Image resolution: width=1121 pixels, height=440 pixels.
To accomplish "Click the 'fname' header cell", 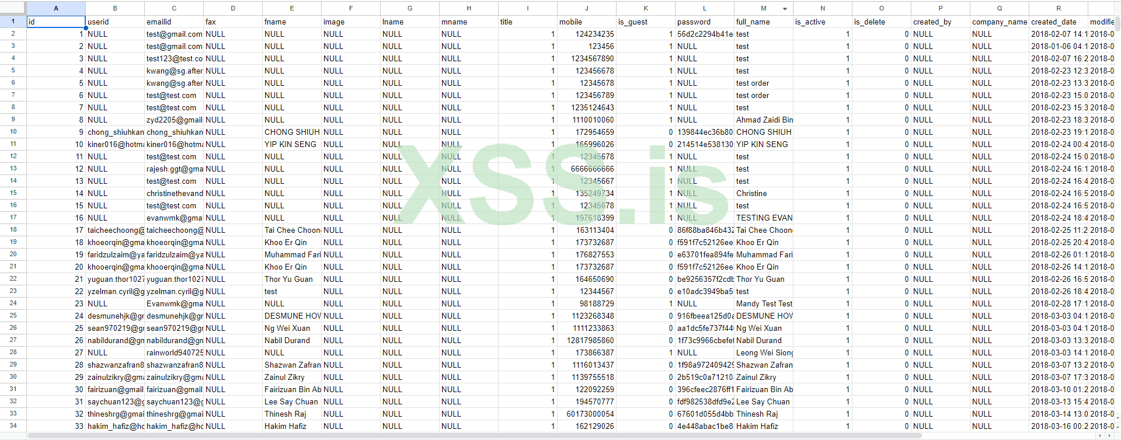I will (292, 22).
